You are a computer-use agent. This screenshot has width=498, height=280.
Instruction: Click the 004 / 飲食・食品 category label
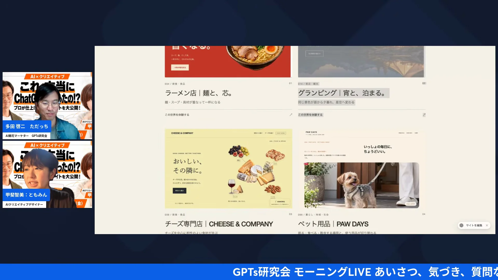click(175, 84)
